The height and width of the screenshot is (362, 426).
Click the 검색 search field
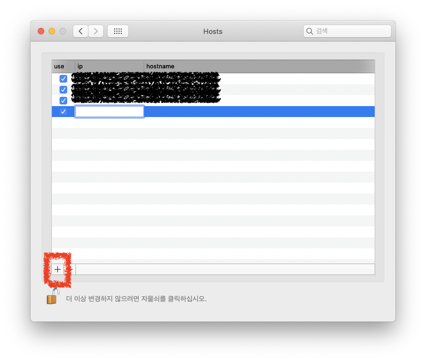pyautogui.click(x=347, y=31)
